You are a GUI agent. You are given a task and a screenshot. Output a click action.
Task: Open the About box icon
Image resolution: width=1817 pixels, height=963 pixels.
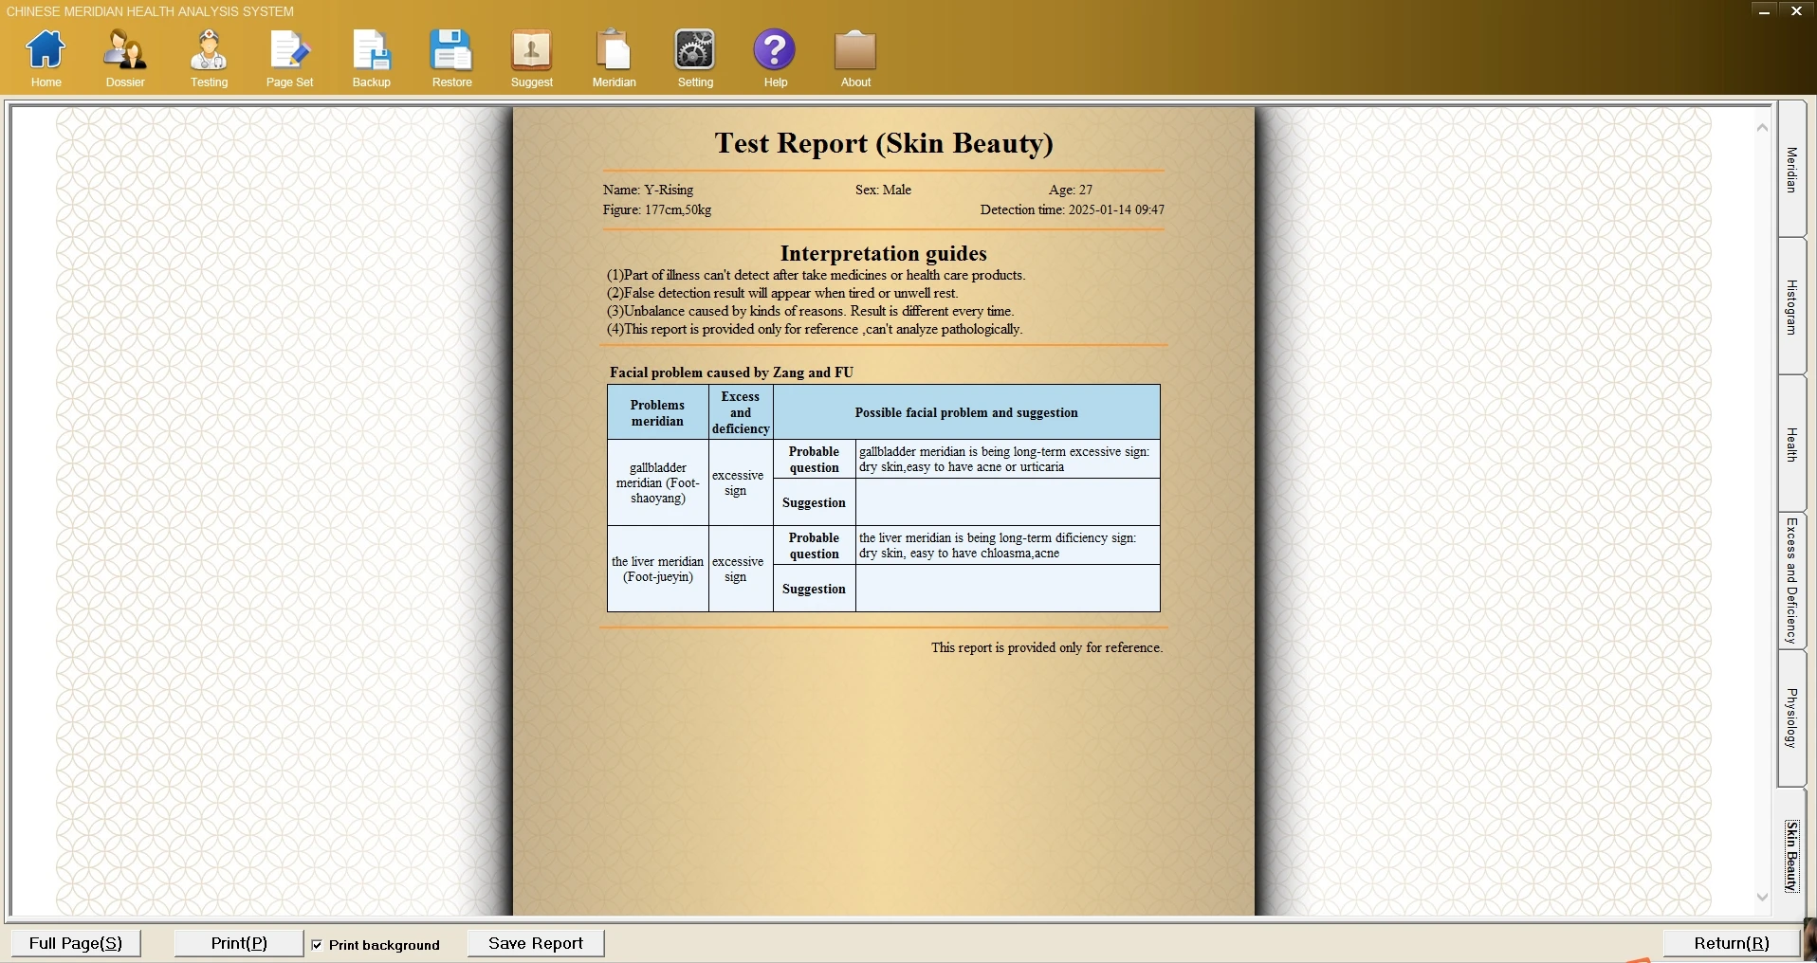coord(855,52)
